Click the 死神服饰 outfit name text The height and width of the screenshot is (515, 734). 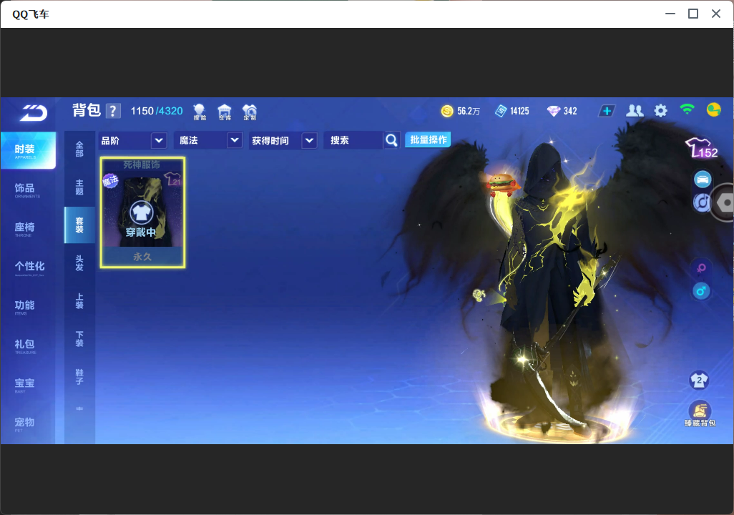point(142,165)
